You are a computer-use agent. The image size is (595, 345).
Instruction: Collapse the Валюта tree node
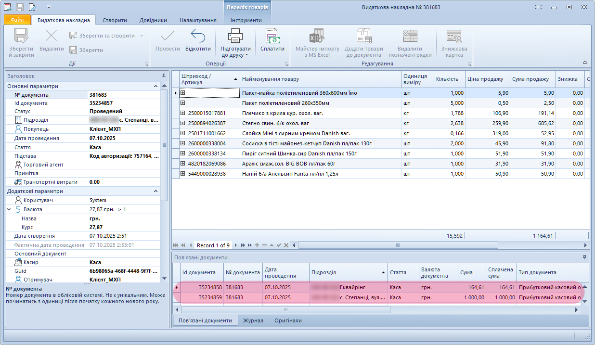pos(9,210)
